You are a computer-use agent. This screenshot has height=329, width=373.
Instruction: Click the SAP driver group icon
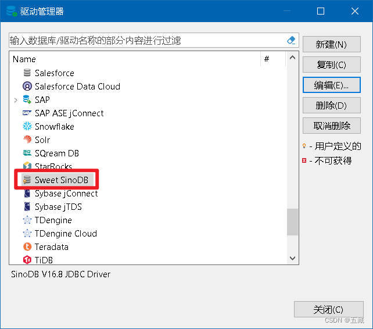point(27,99)
